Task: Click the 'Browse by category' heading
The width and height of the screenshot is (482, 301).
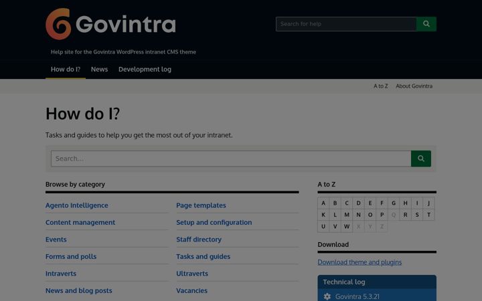Action: pyautogui.click(x=75, y=185)
